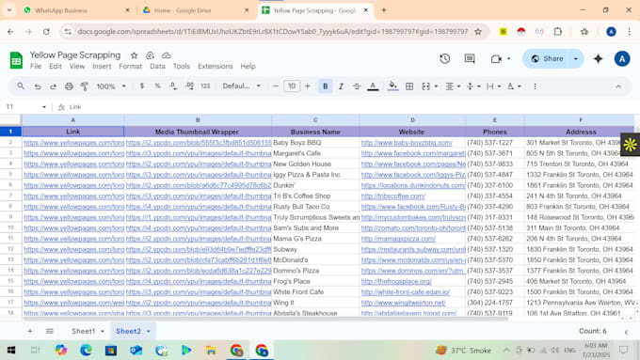
Task: Open the Sheet2 tab options arrow
Action: [149, 331]
